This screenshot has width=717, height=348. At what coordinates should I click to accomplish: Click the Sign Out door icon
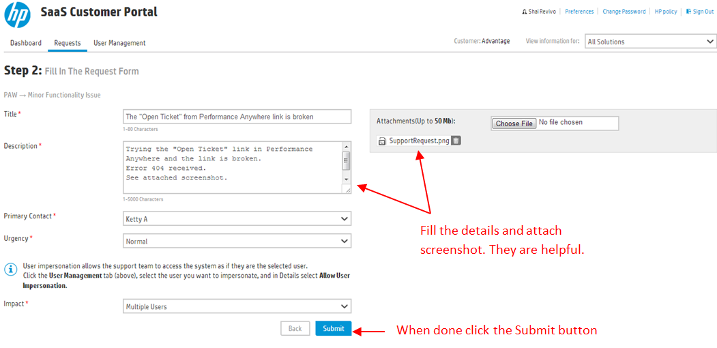pyautogui.click(x=688, y=12)
